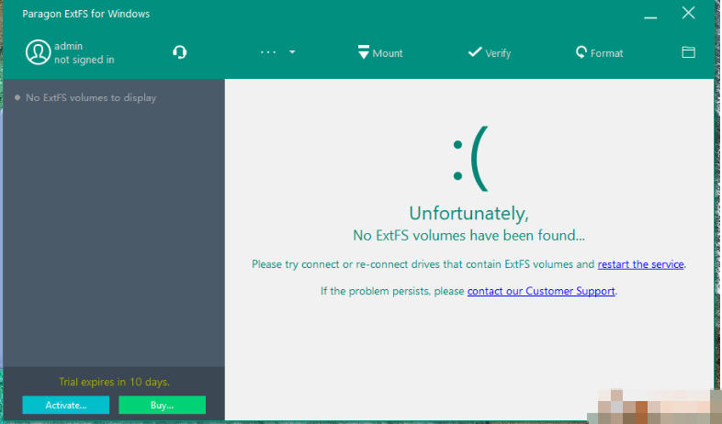Close the Paragon ExtFS window
The width and height of the screenshot is (722, 424).
tap(689, 13)
